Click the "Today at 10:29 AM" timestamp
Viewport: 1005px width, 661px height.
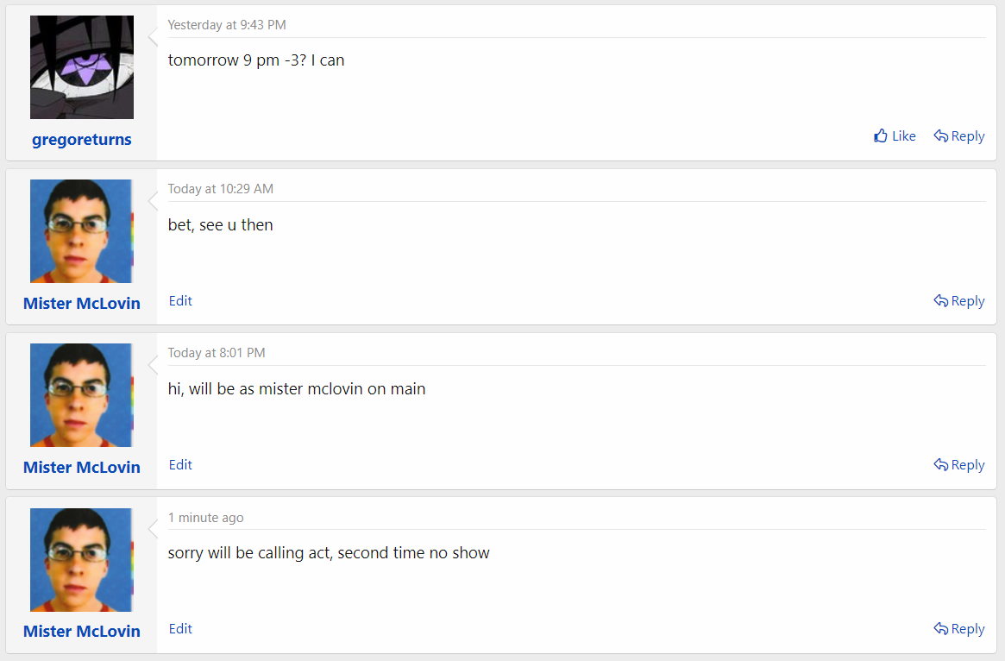220,189
